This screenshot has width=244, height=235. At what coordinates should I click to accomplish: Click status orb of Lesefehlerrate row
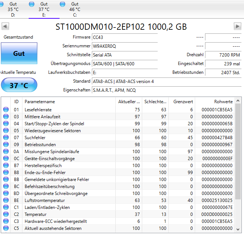point(6,109)
